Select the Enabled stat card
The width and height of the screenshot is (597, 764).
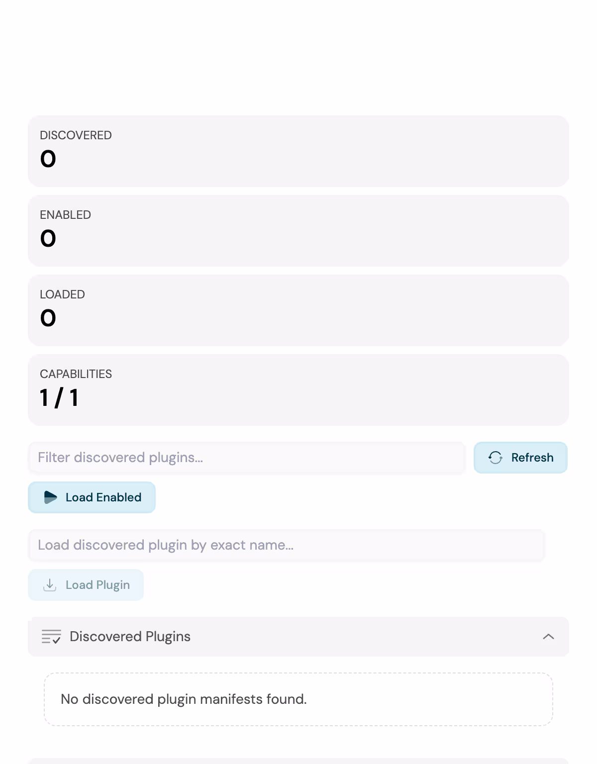coord(298,231)
